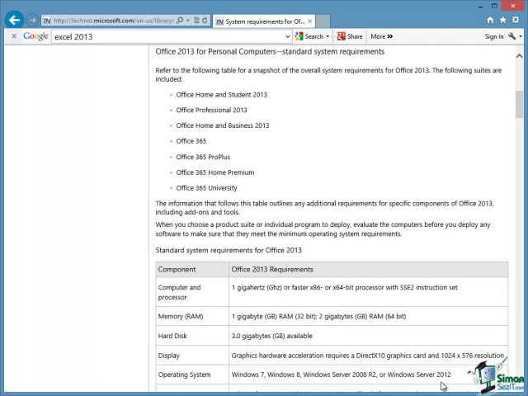
Task: Click the list item Office 365 Home Premium
Action: [x=215, y=172]
